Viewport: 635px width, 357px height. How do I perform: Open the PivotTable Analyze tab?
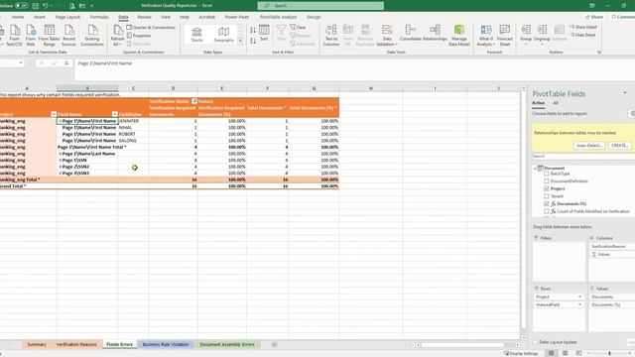278,17
